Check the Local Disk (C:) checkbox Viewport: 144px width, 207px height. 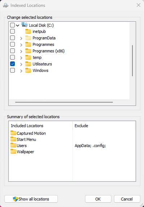[12, 25]
